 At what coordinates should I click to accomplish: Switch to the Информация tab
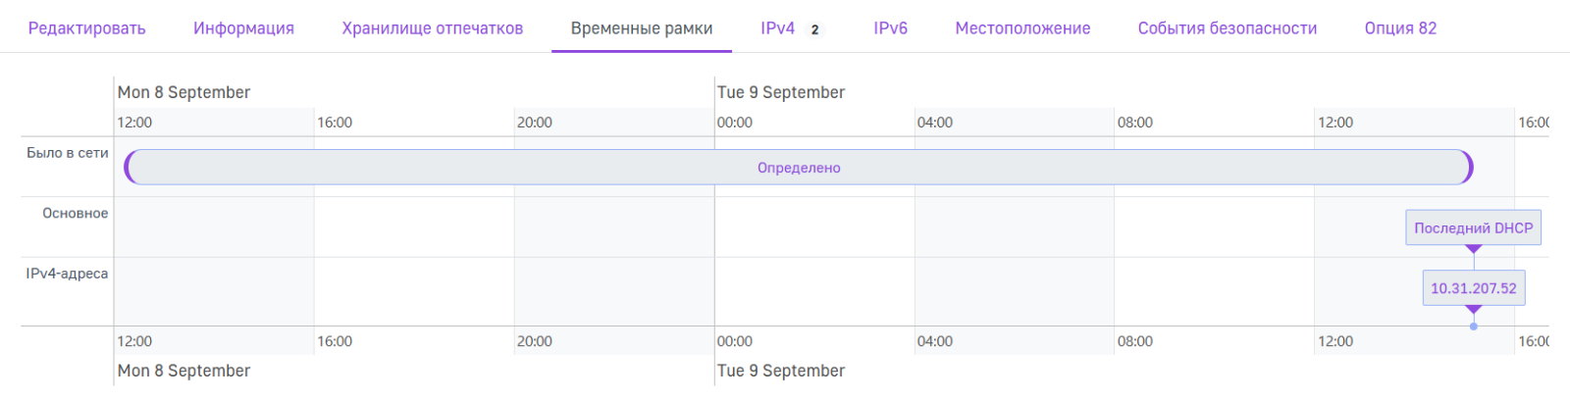coord(243,28)
